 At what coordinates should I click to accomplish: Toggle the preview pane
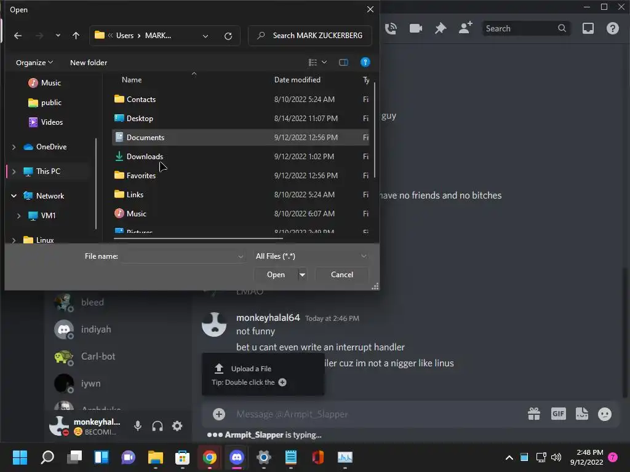click(343, 62)
